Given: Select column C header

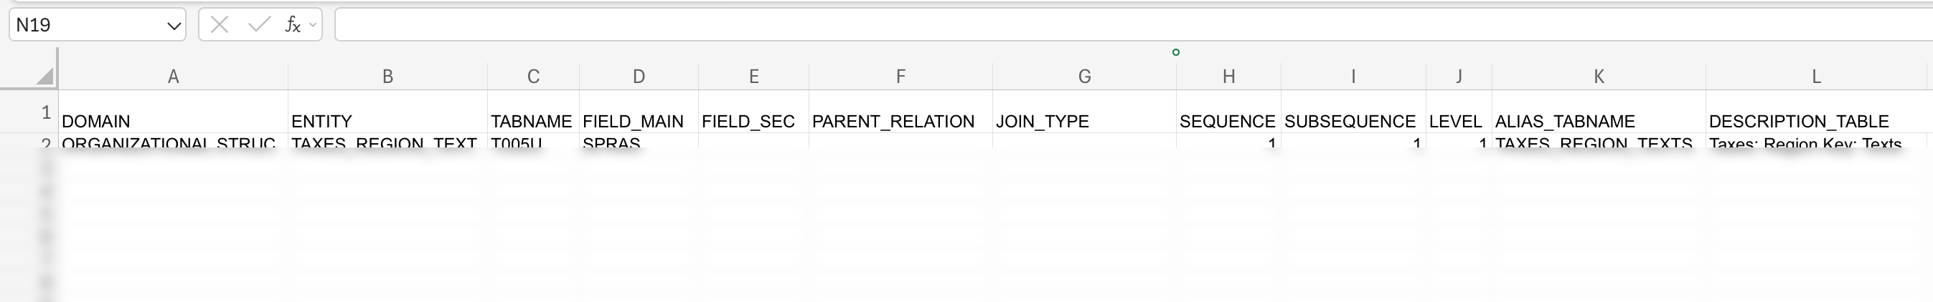Looking at the screenshot, I should [x=533, y=77].
